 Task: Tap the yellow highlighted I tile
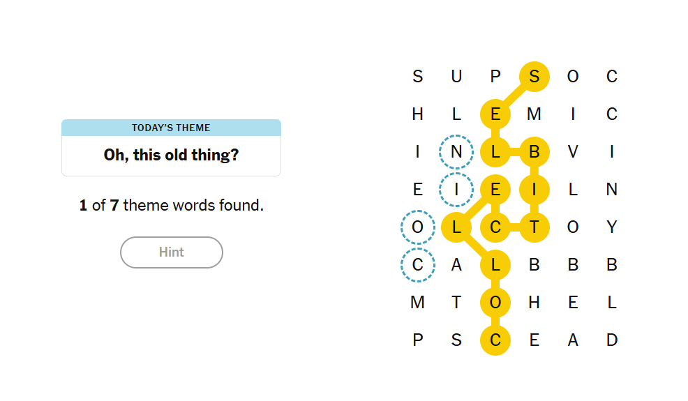534,190
